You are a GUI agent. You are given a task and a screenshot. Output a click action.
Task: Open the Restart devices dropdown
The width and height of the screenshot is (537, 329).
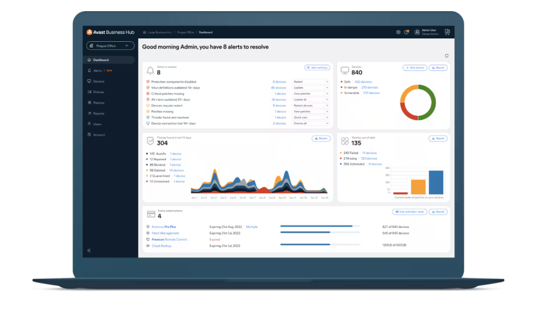310,105
